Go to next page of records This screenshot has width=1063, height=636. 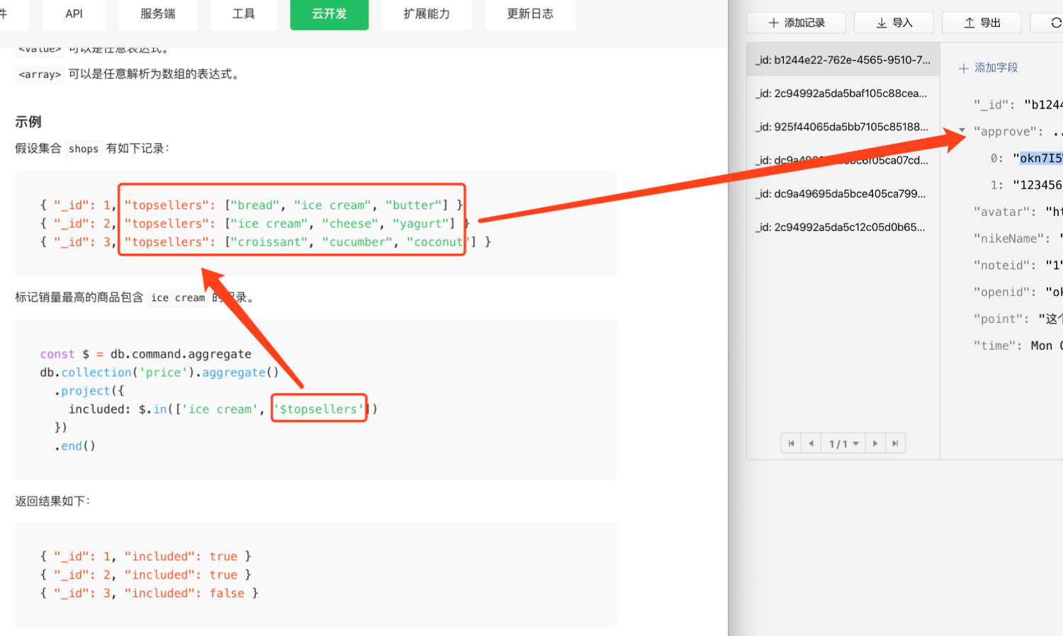point(875,443)
